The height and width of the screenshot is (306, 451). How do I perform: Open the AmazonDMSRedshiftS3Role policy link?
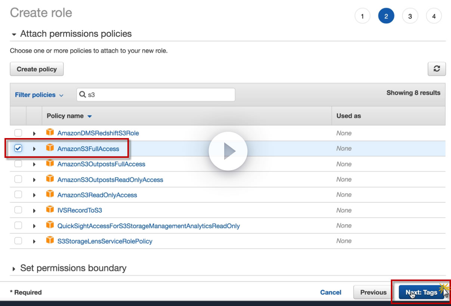click(x=98, y=133)
